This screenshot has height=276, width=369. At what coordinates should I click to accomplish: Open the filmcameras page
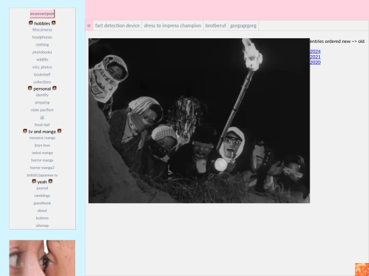pos(42,30)
